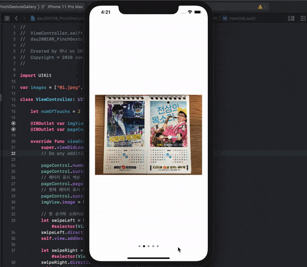
Task: Click the 'Copyright © 2020' comment on line 6
Action: click(52, 57)
